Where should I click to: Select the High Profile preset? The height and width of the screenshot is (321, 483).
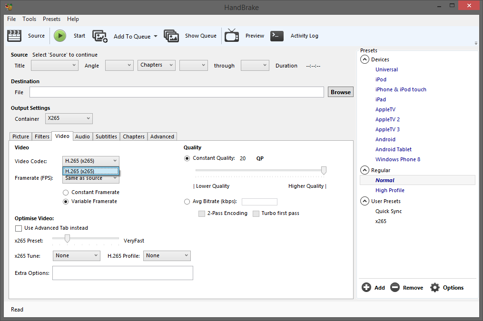390,191
